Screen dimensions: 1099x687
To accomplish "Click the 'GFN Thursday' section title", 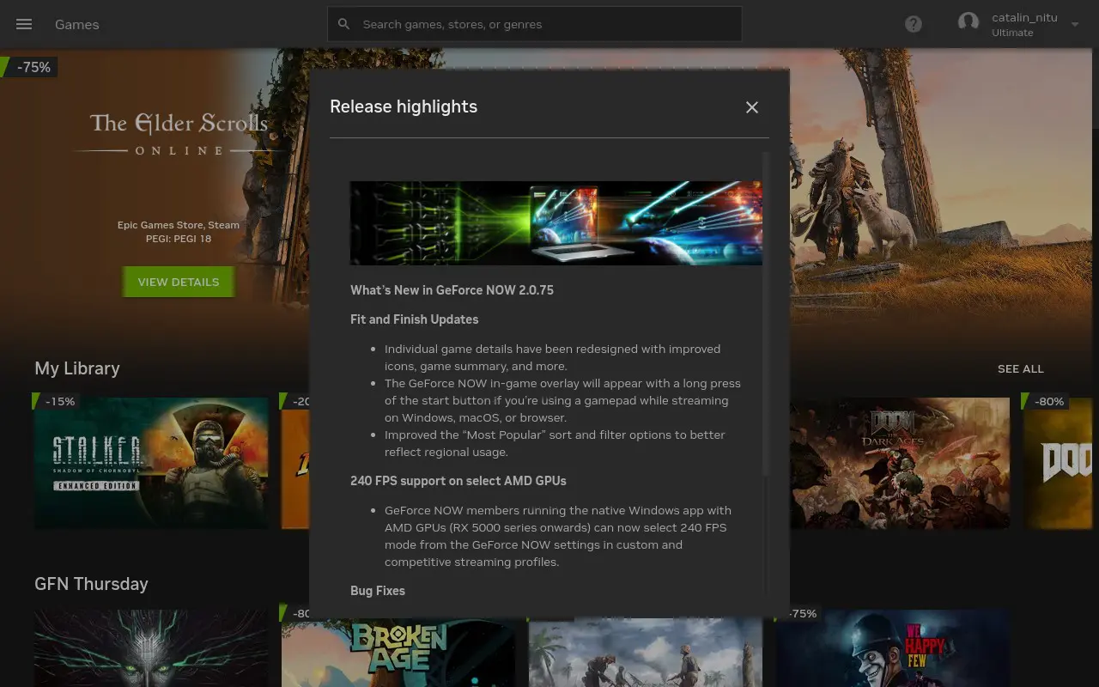I will [x=91, y=584].
